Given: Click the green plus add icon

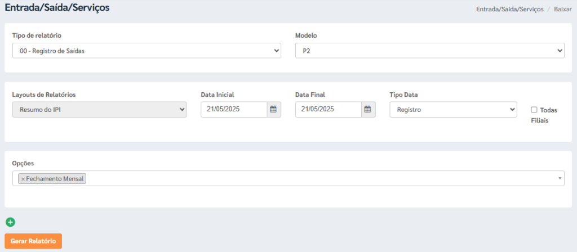Looking at the screenshot, I should click(10, 222).
